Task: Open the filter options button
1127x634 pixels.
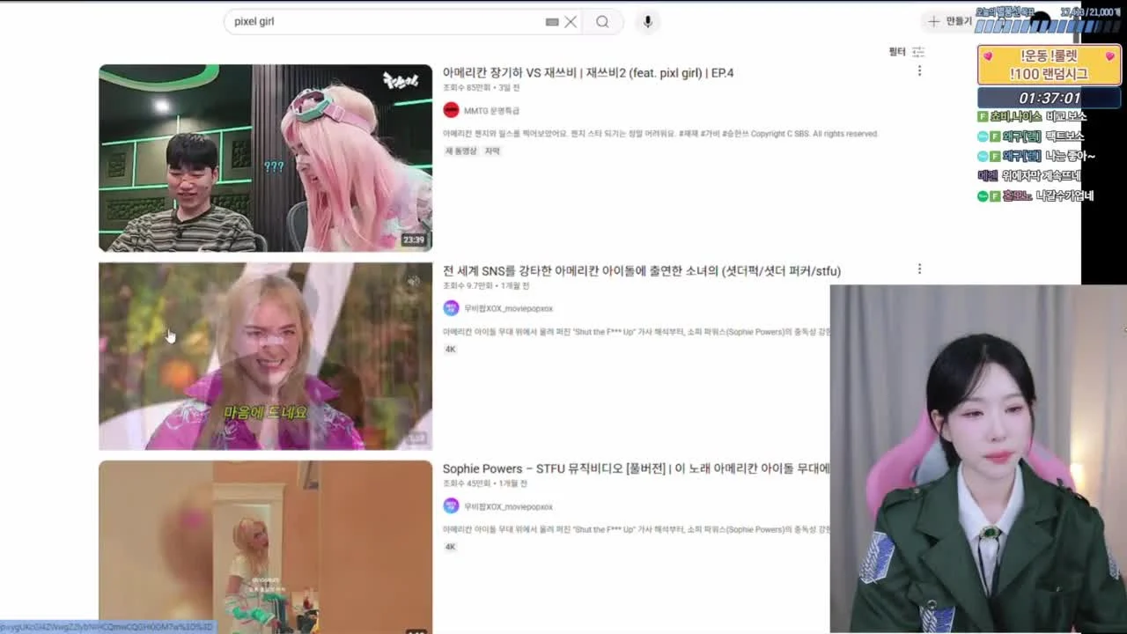Action: click(907, 52)
